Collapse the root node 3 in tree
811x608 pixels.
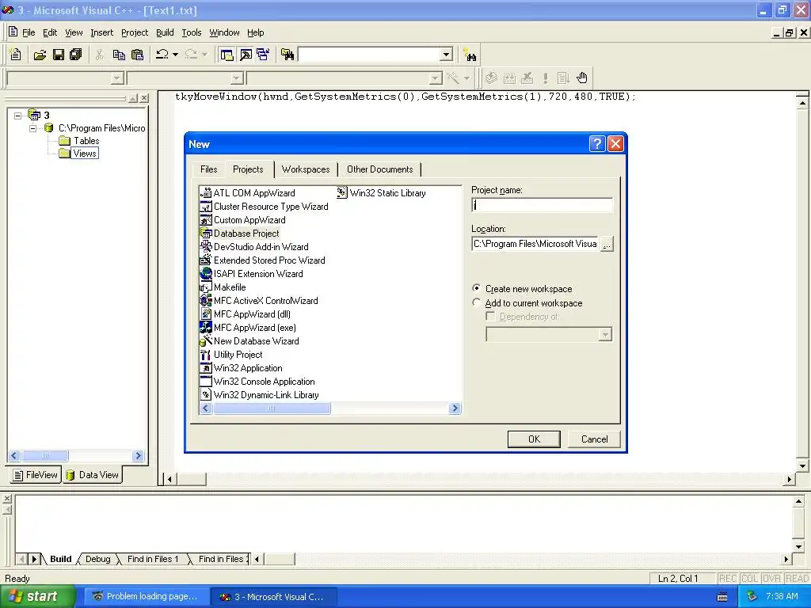click(18, 116)
